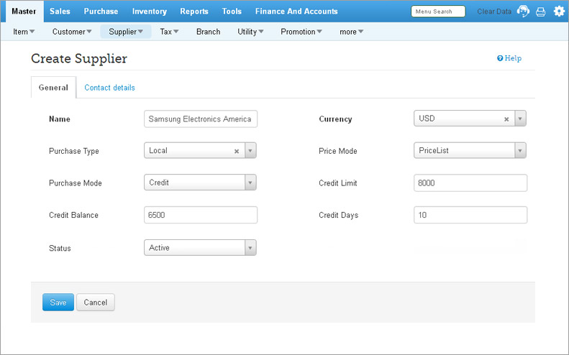Click Clear Data in the header

pyautogui.click(x=494, y=11)
